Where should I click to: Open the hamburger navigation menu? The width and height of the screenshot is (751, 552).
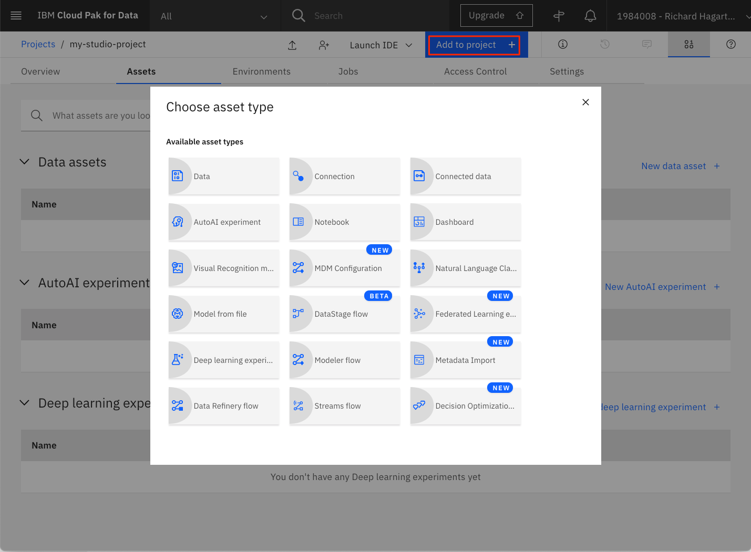16,16
